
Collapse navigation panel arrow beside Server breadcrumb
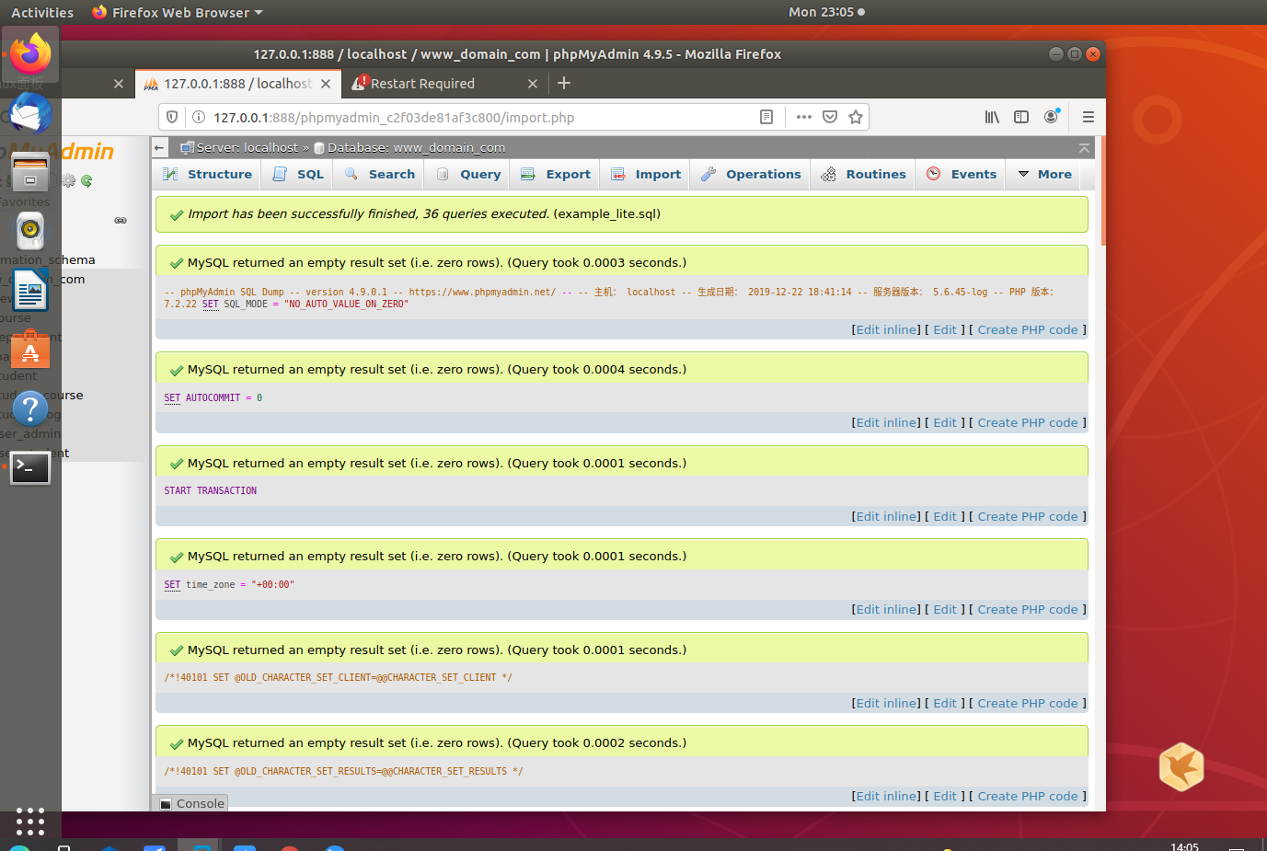(x=159, y=147)
